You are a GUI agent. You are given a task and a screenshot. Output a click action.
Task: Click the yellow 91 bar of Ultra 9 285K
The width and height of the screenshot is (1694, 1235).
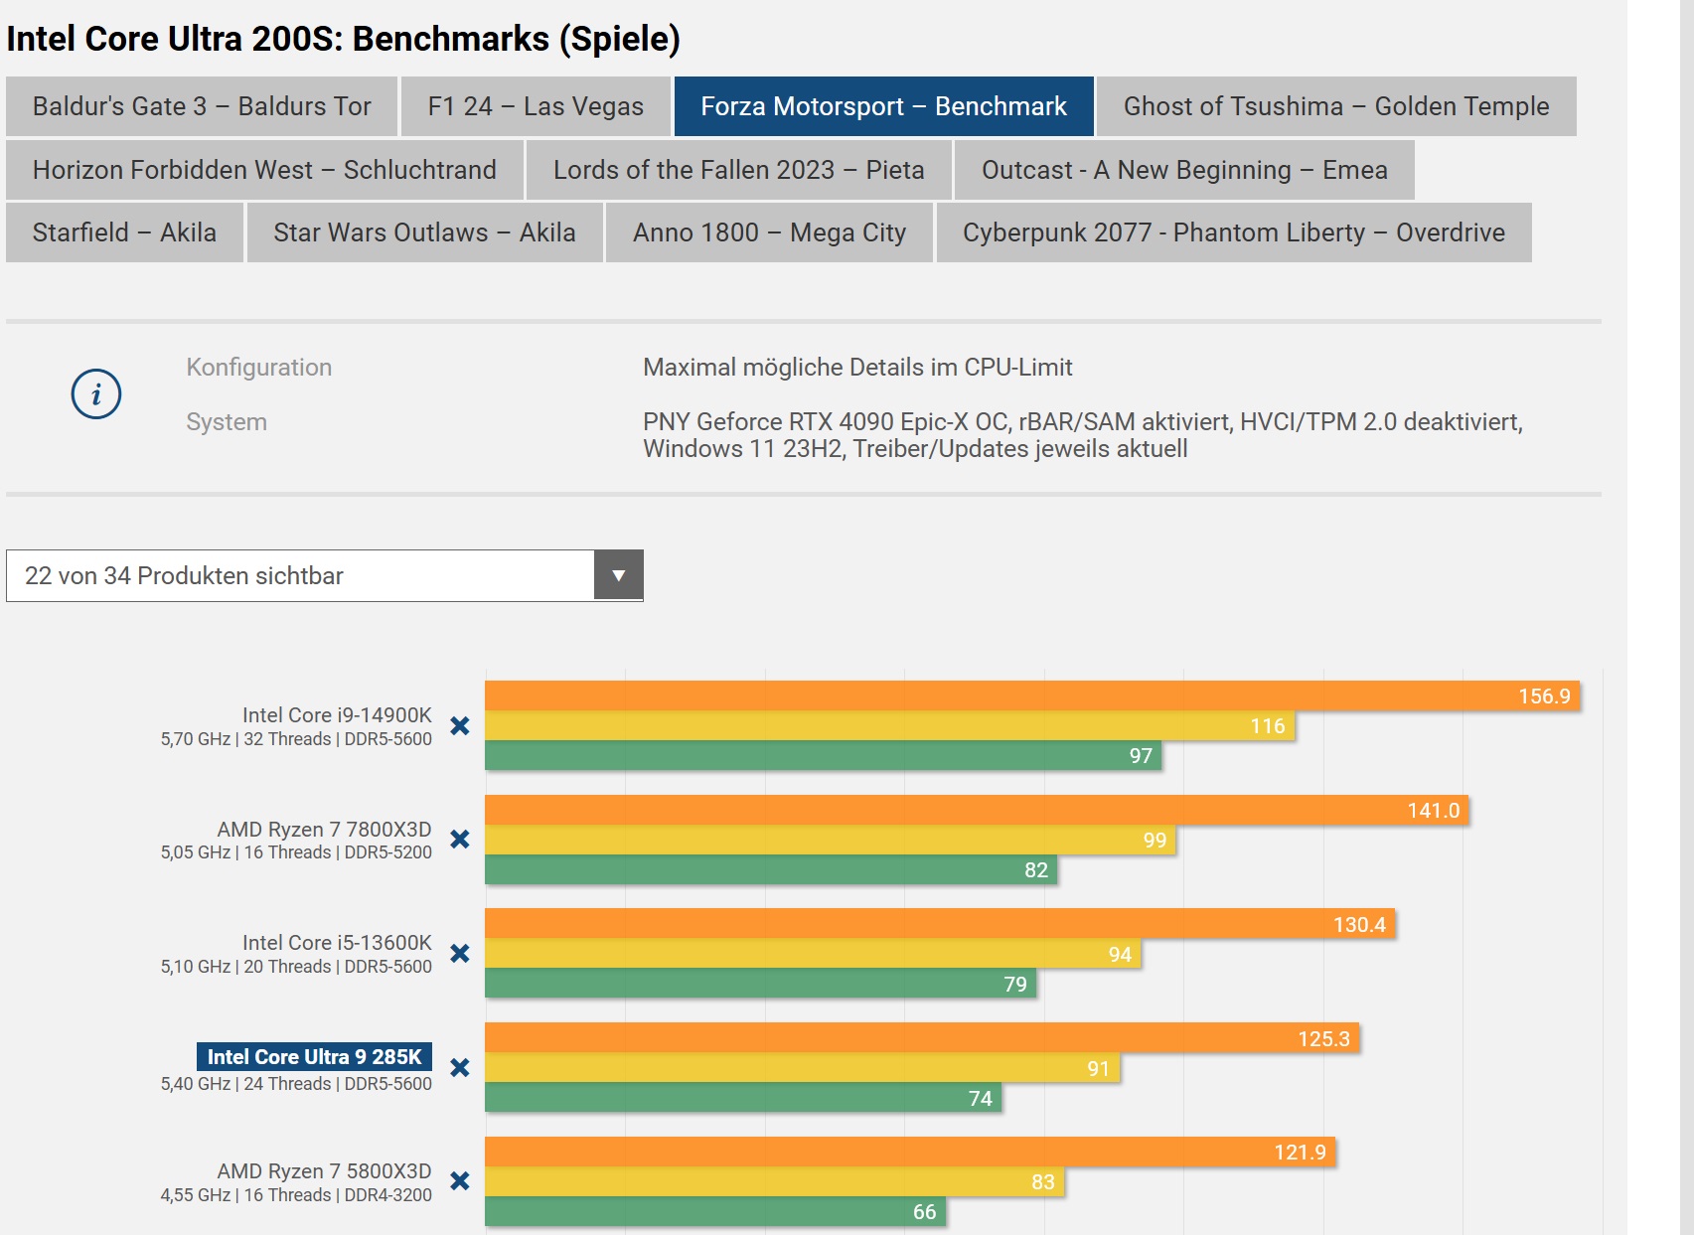click(x=802, y=1068)
